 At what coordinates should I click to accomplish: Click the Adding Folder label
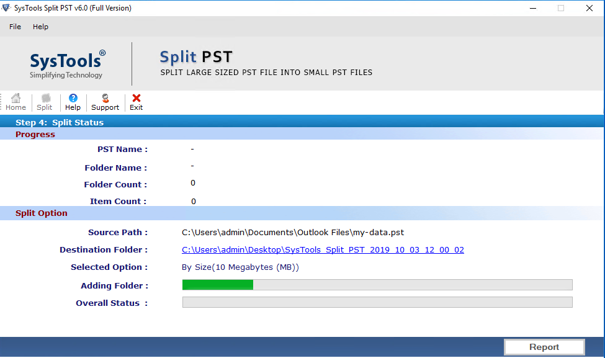(x=115, y=286)
